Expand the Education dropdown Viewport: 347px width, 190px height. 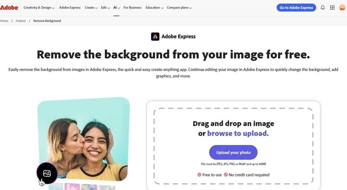pos(154,7)
